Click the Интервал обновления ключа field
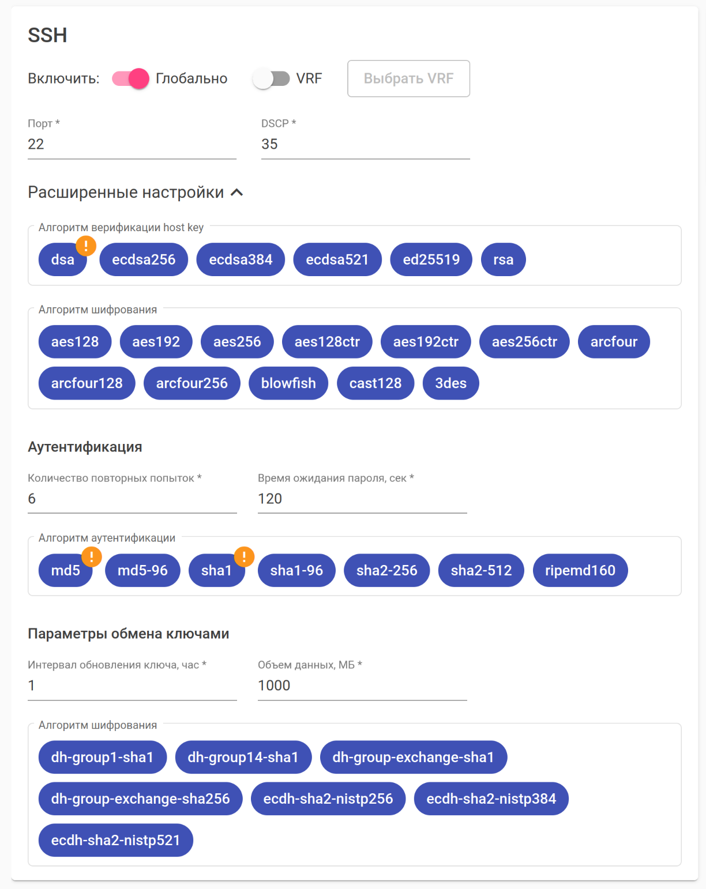The image size is (706, 889). (x=132, y=685)
